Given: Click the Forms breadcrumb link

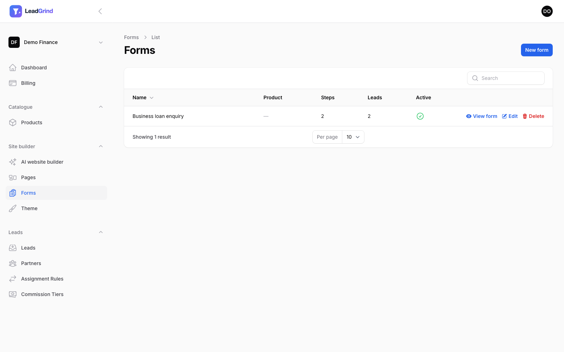Looking at the screenshot, I should pos(131,37).
